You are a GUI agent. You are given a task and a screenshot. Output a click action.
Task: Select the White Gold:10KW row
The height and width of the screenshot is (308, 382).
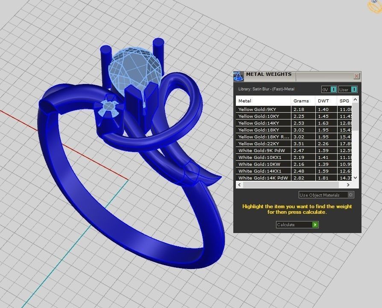[x=294, y=164]
